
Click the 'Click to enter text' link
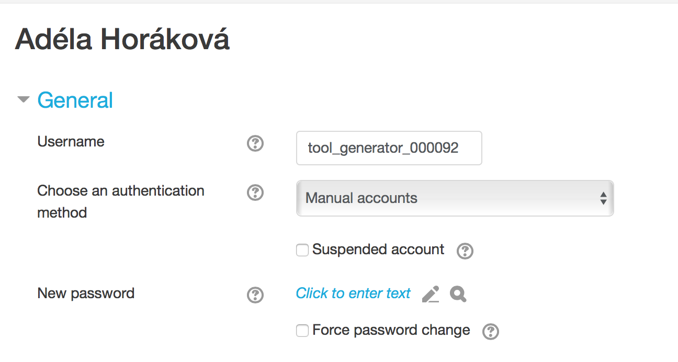pyautogui.click(x=353, y=293)
